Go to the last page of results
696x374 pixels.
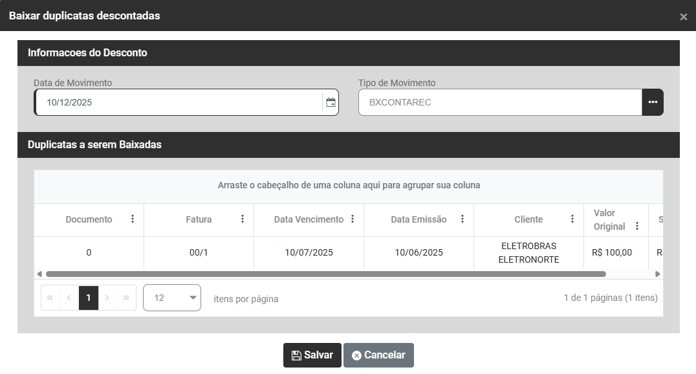coord(126,298)
